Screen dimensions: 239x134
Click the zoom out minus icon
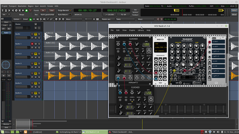(56, 19)
